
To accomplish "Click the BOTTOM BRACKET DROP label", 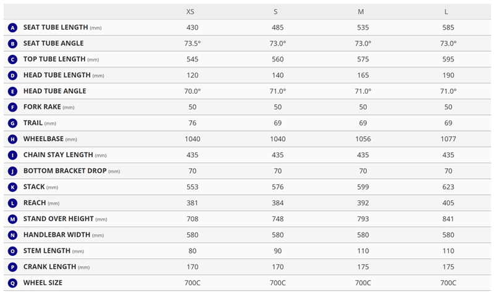I will [x=65, y=171].
